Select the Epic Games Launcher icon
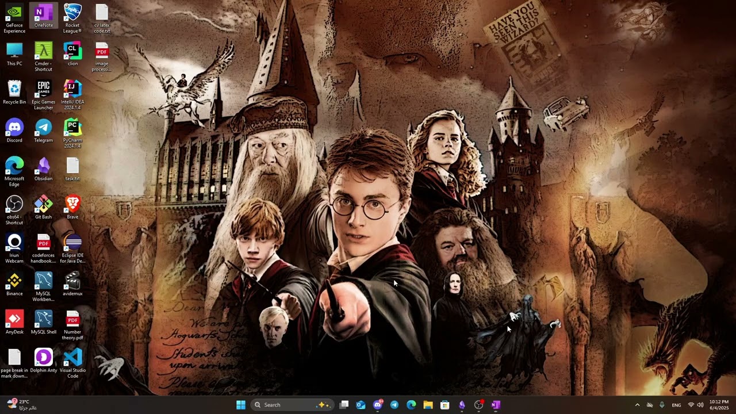The width and height of the screenshot is (736, 414). pos(44,96)
